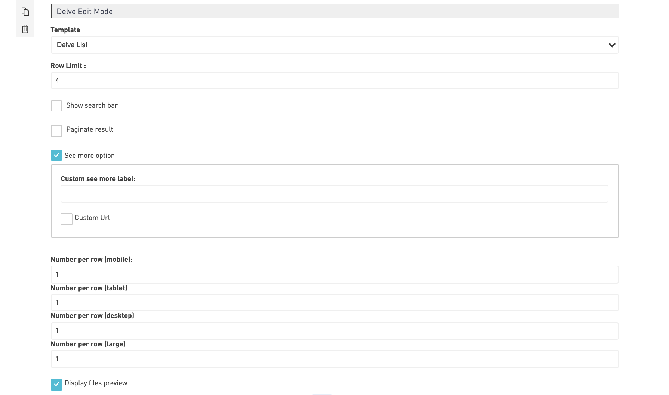Enable the Custom Url checkbox
Image resolution: width=669 pixels, height=395 pixels.
pos(67,219)
